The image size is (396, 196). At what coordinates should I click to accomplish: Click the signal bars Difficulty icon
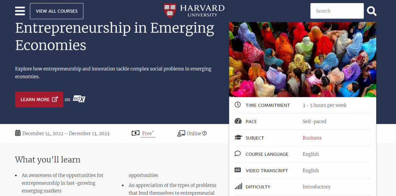[x=238, y=187]
